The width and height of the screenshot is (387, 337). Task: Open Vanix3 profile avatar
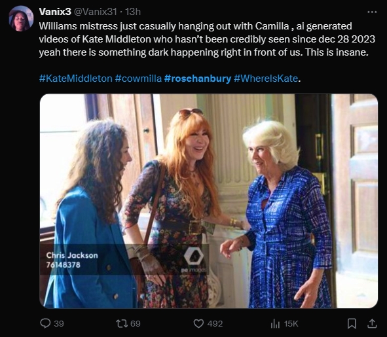[21, 18]
